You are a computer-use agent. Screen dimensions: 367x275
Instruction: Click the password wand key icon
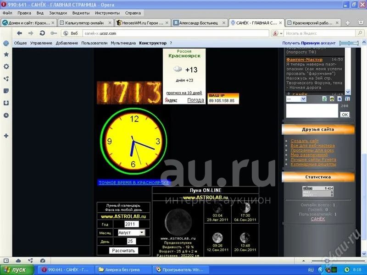coord(54,33)
